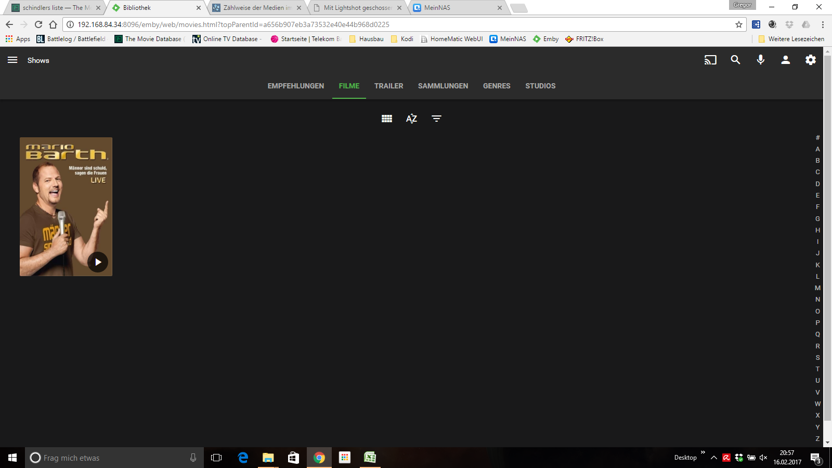Bookmark this page with the star
Viewport: 832px width, 468px height.
click(738, 24)
